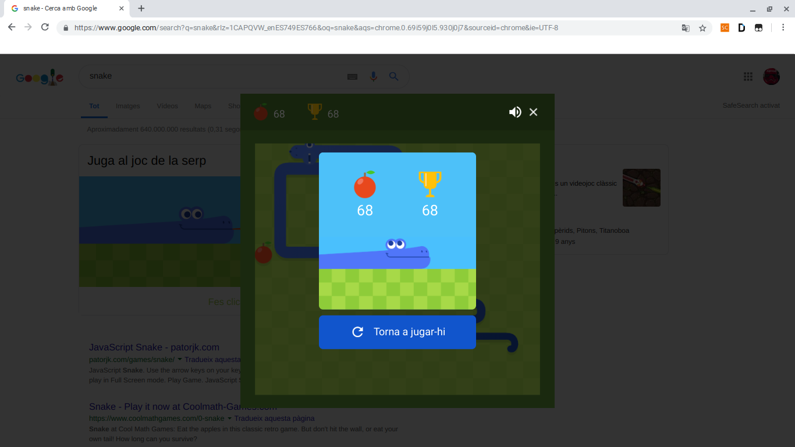
Task: Select the snake - Cerca amb Google tab
Action: point(65,9)
